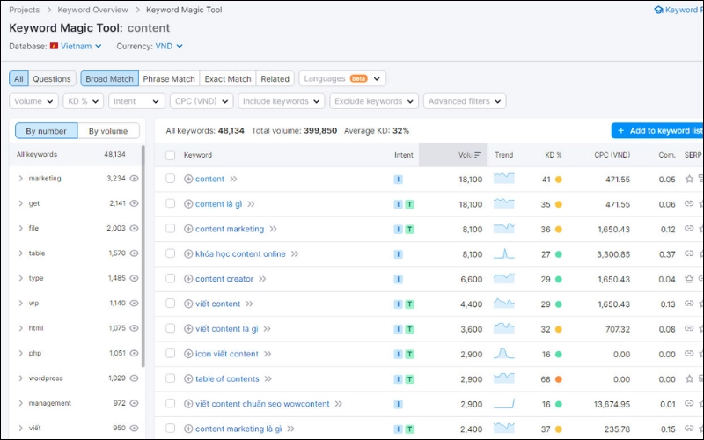
Task: Click SERP link icon in 'viết content là gì' row
Action: pos(689,328)
